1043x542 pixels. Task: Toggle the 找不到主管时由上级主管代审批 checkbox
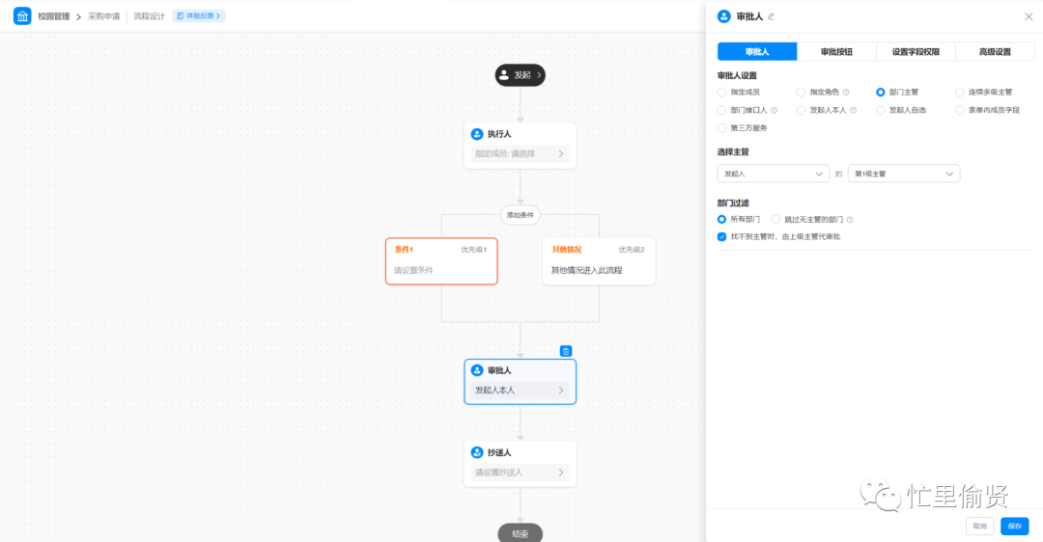721,236
